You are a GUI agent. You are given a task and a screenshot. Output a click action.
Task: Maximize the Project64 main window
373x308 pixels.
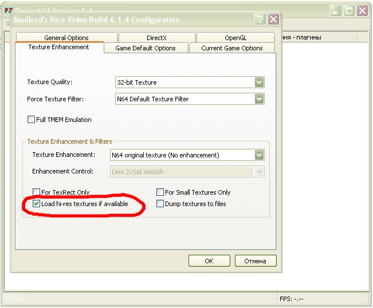pyautogui.click(x=349, y=10)
